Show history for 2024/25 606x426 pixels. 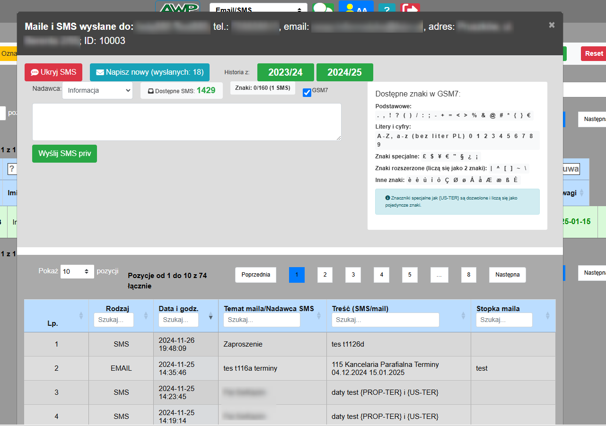(x=344, y=72)
